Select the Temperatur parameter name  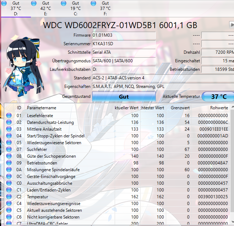(37, 197)
